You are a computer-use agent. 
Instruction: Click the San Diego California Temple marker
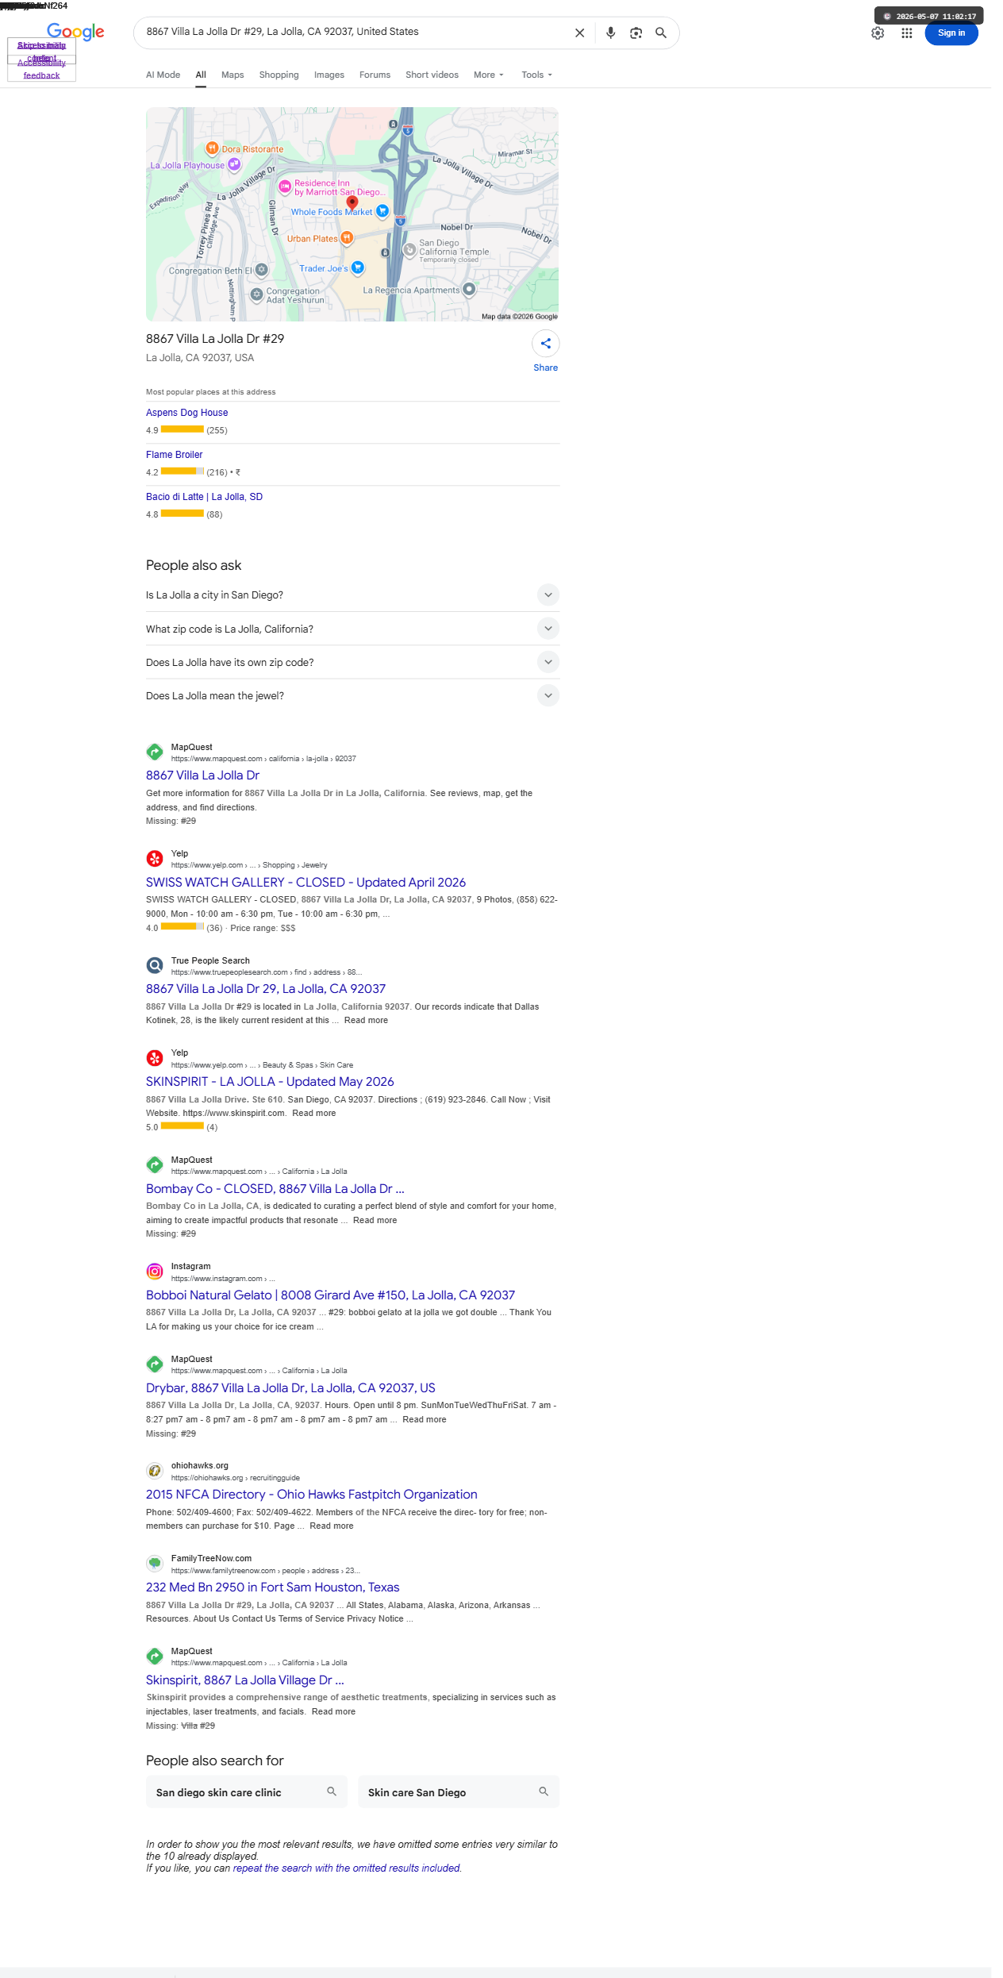(409, 250)
